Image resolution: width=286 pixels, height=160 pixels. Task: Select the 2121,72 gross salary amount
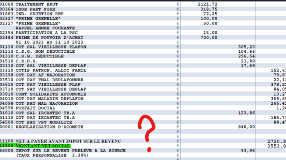click(207, 4)
